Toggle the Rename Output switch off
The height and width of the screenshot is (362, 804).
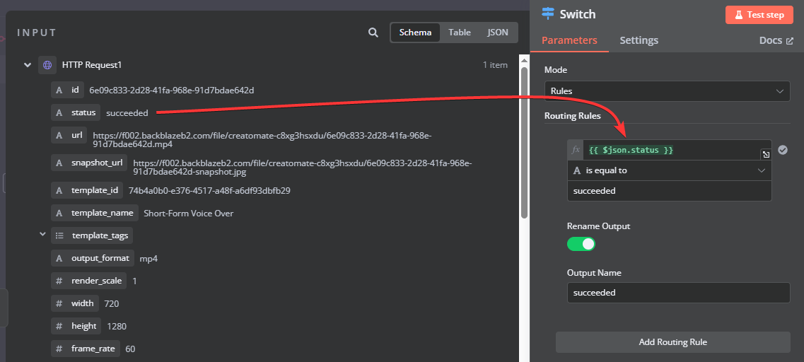581,243
